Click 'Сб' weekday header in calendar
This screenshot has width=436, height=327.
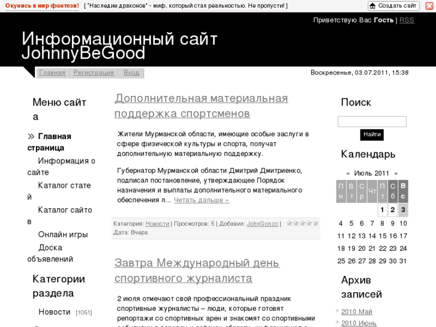[x=393, y=191]
